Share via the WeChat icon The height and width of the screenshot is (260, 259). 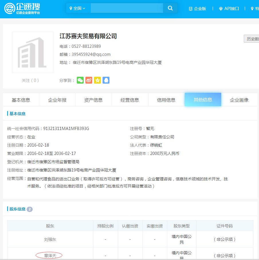pos(80,80)
